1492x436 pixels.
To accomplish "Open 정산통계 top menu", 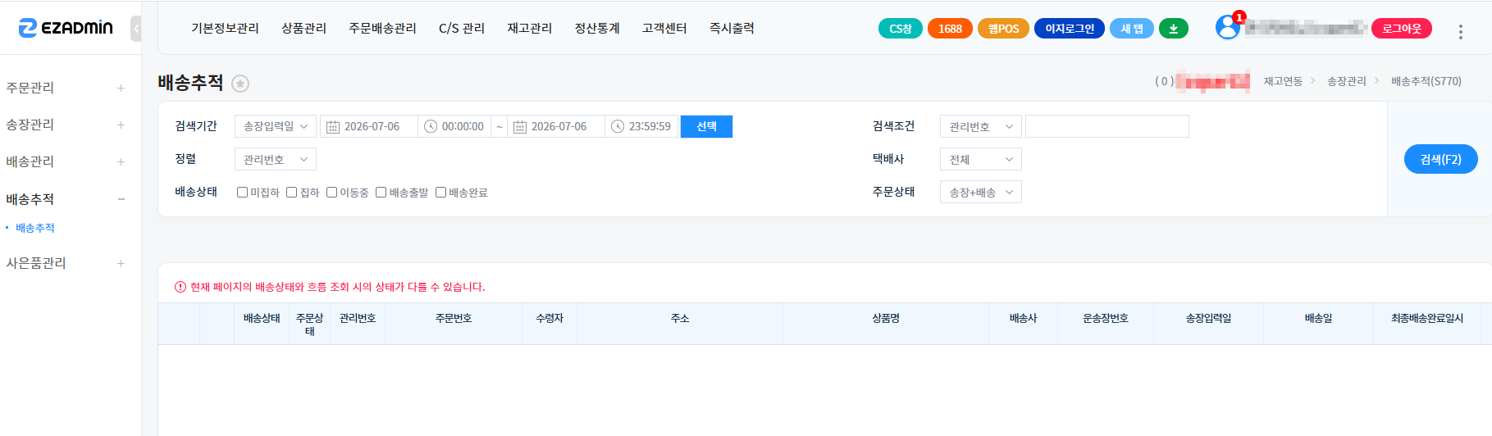I will coord(597,28).
